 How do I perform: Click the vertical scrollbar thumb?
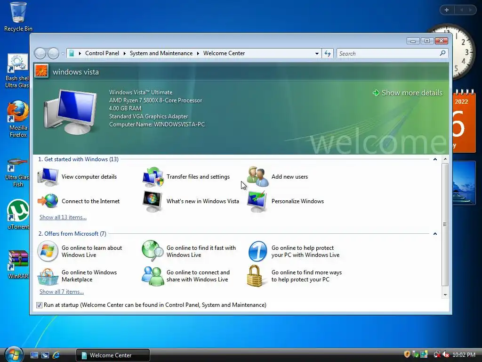click(445, 225)
